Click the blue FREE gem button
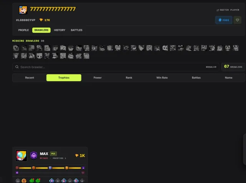The width and height of the screenshot is (246, 183). pyautogui.click(x=224, y=20)
